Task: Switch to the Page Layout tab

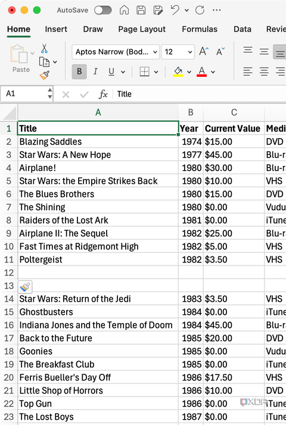Action: coord(142,29)
